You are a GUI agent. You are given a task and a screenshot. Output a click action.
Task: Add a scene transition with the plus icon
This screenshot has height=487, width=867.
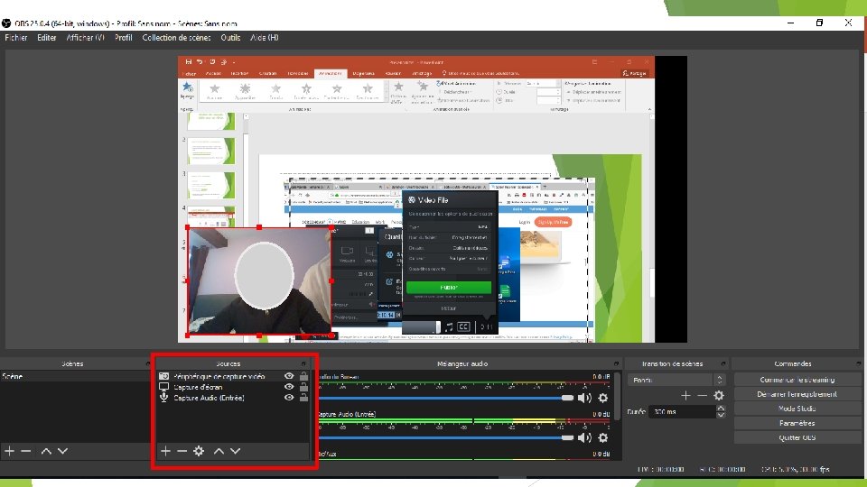point(685,395)
